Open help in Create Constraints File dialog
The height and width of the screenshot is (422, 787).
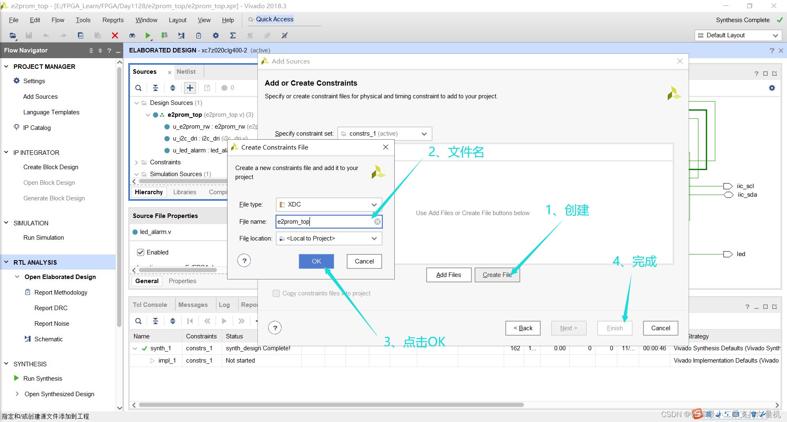click(x=244, y=261)
